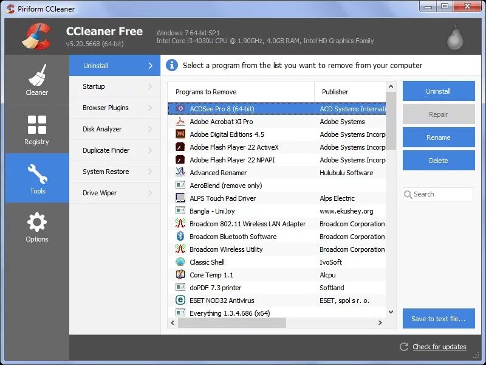Click the Broadcom 802.11 Wireless LAN Adapter icon

(180, 223)
